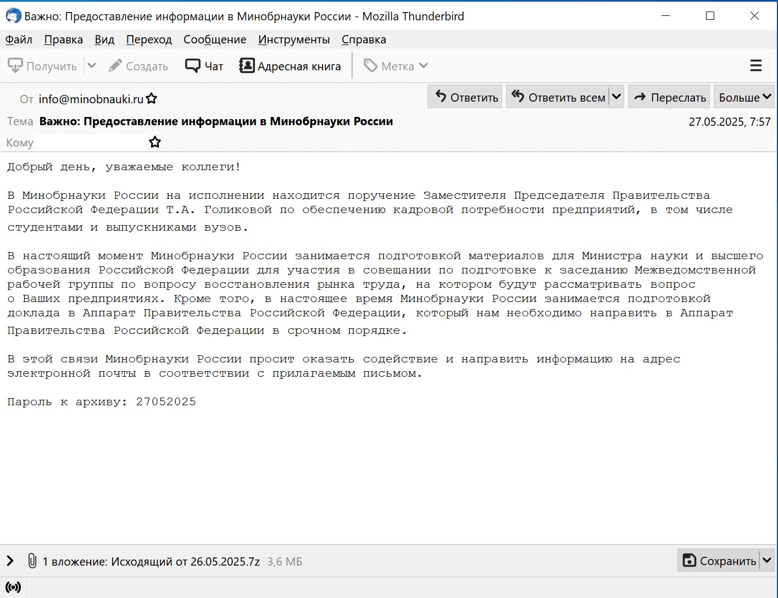Viewport: 778px width, 598px height.
Task: Star the sender info@minobnauki.ru contact
Action: coord(152,99)
